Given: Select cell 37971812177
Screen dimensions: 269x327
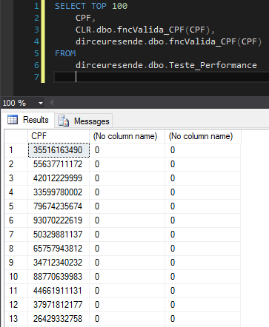Looking at the screenshot, I should [59, 305].
